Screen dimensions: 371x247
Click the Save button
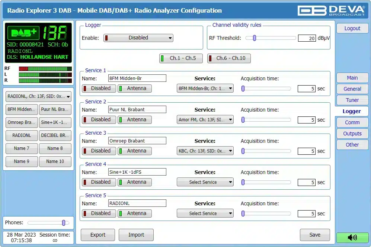point(314,235)
